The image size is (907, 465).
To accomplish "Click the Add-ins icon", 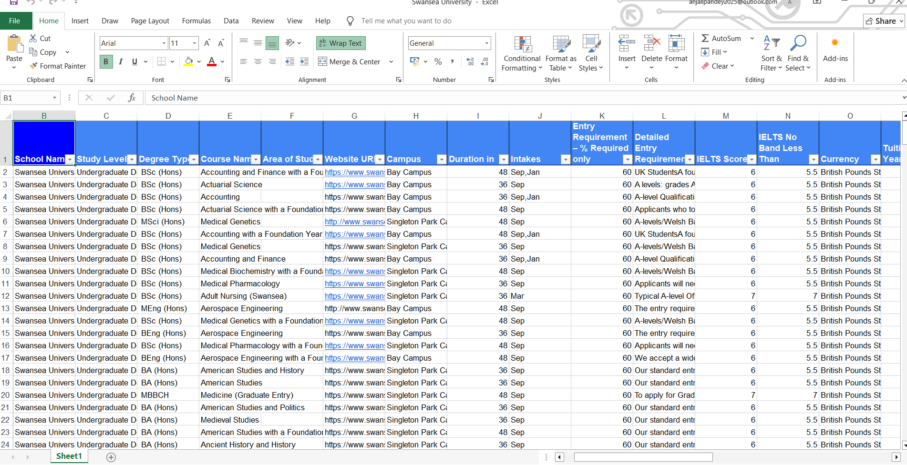I will pyautogui.click(x=835, y=43).
